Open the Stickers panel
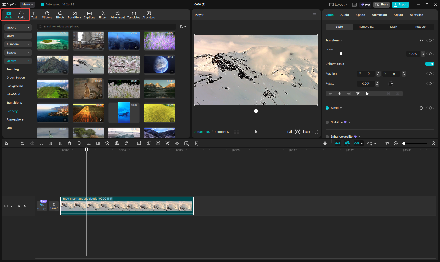The height and width of the screenshot is (262, 440). pyautogui.click(x=47, y=15)
